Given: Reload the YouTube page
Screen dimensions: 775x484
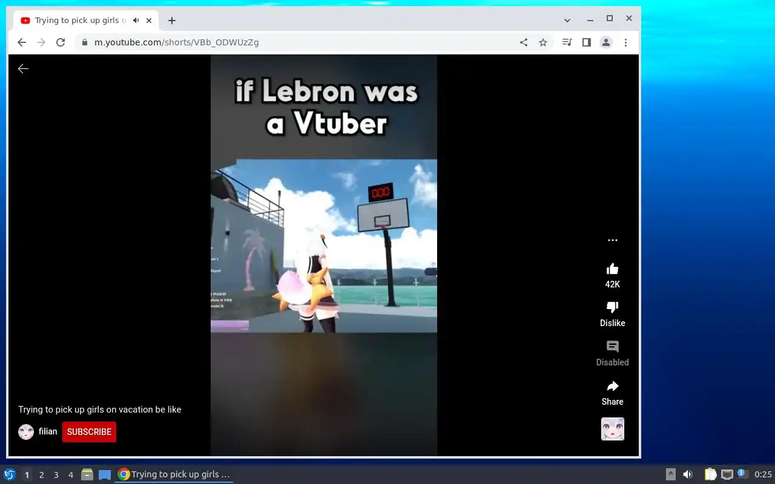Looking at the screenshot, I should [61, 42].
